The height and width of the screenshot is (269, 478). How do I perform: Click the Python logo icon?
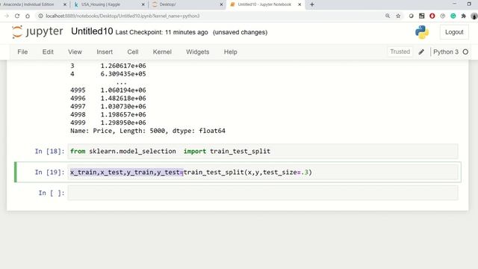pos(422,32)
